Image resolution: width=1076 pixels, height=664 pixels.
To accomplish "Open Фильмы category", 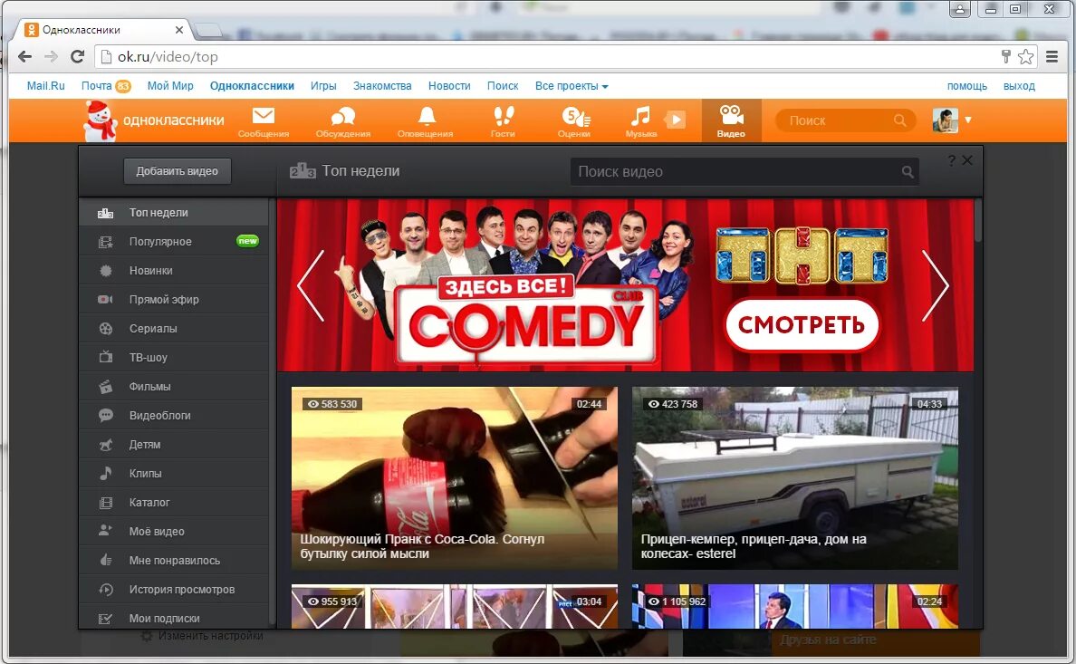I will tap(174, 387).
